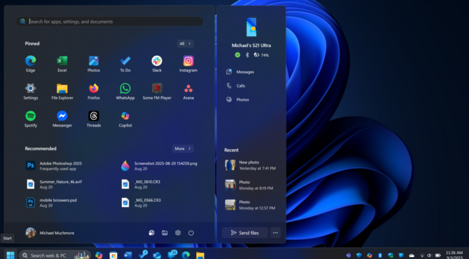Image resolution: width=469 pixels, height=259 pixels.
Task: Open the pinned Edge app
Action: (x=30, y=64)
